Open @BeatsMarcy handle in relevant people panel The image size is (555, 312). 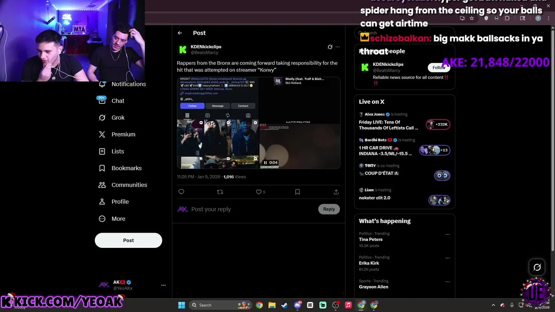[386, 70]
